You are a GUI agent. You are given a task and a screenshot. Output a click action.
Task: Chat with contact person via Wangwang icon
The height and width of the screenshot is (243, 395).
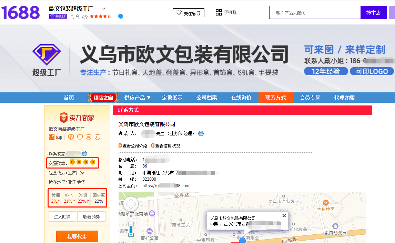pos(201,133)
